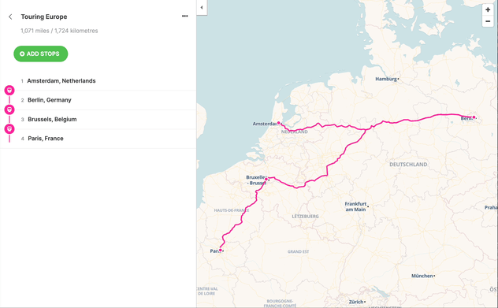Click the transport icon between Berlin and Brussels
The width and height of the screenshot is (498, 308).
coord(9,109)
